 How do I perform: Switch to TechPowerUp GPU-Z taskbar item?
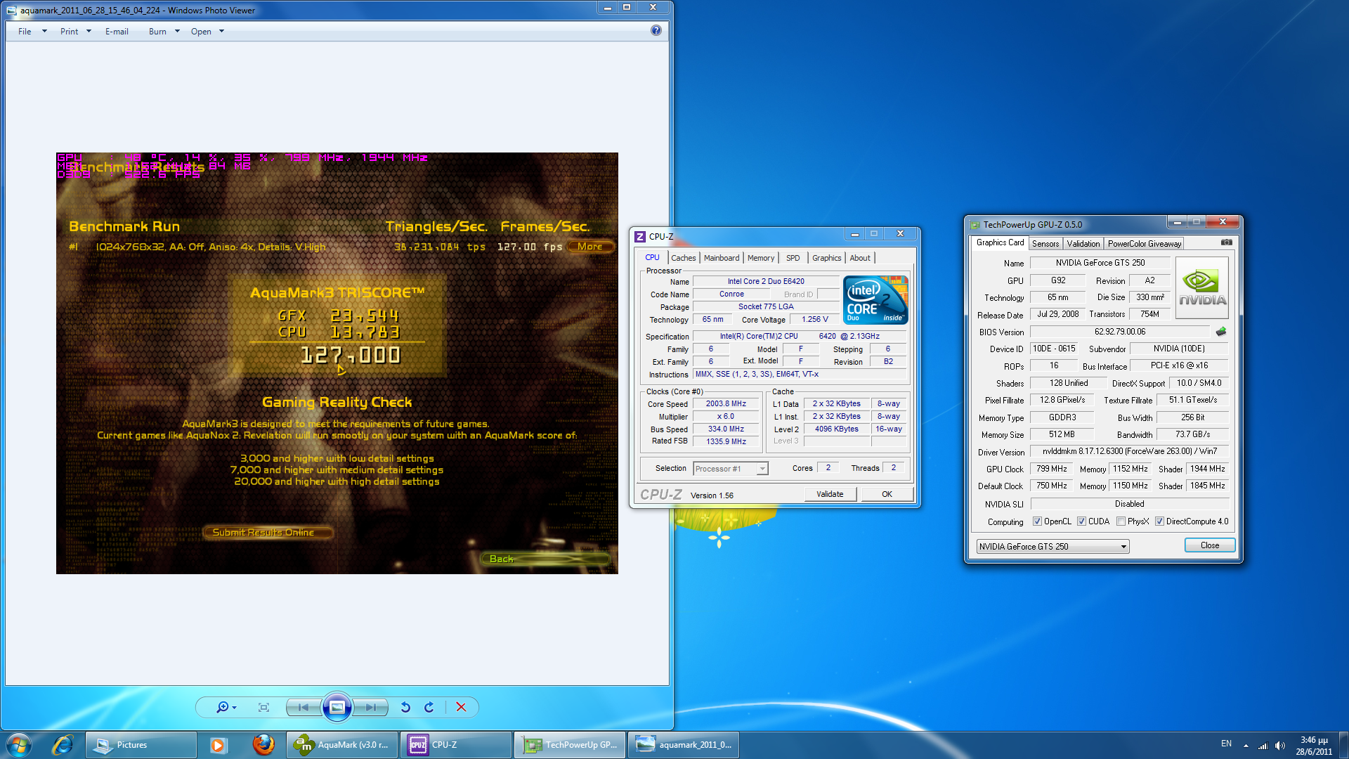[570, 745]
